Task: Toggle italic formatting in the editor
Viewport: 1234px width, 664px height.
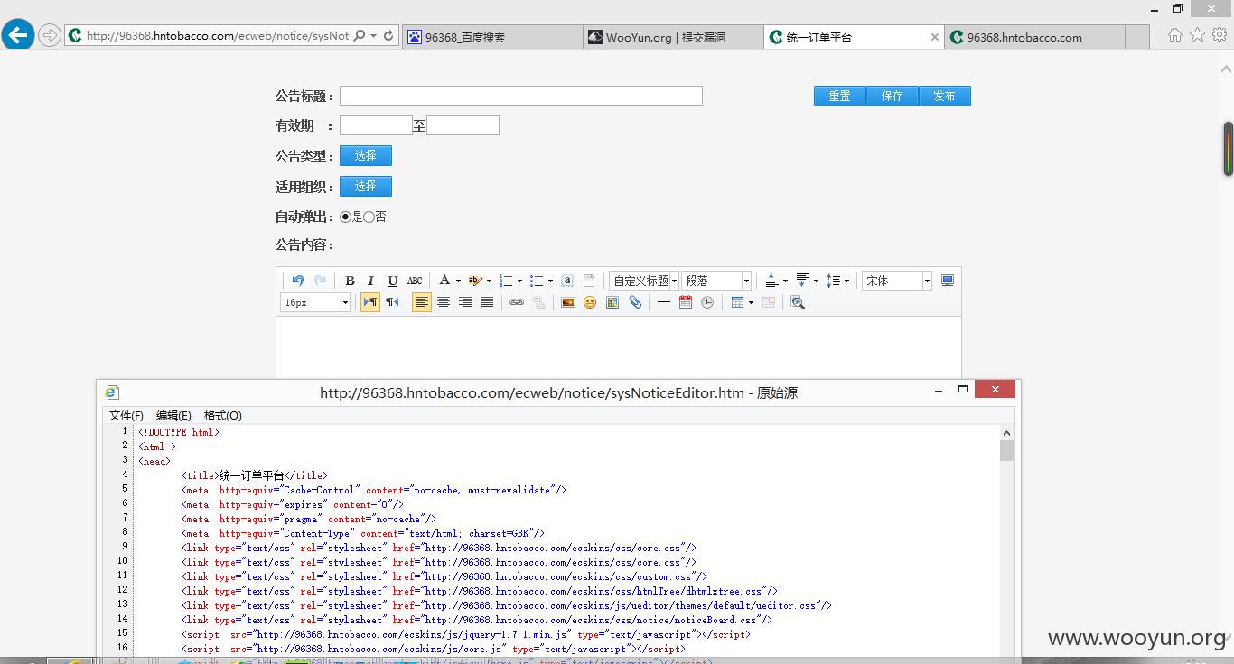Action: 370,281
